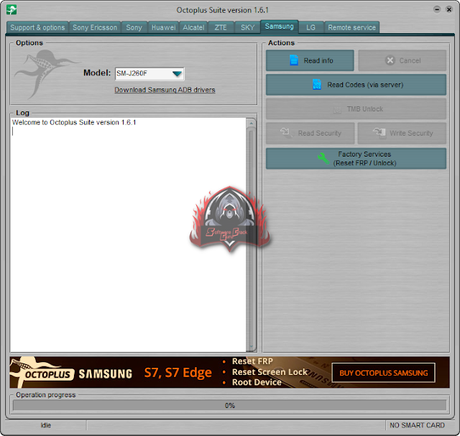Open the Model dropdown arrow

[178, 73]
